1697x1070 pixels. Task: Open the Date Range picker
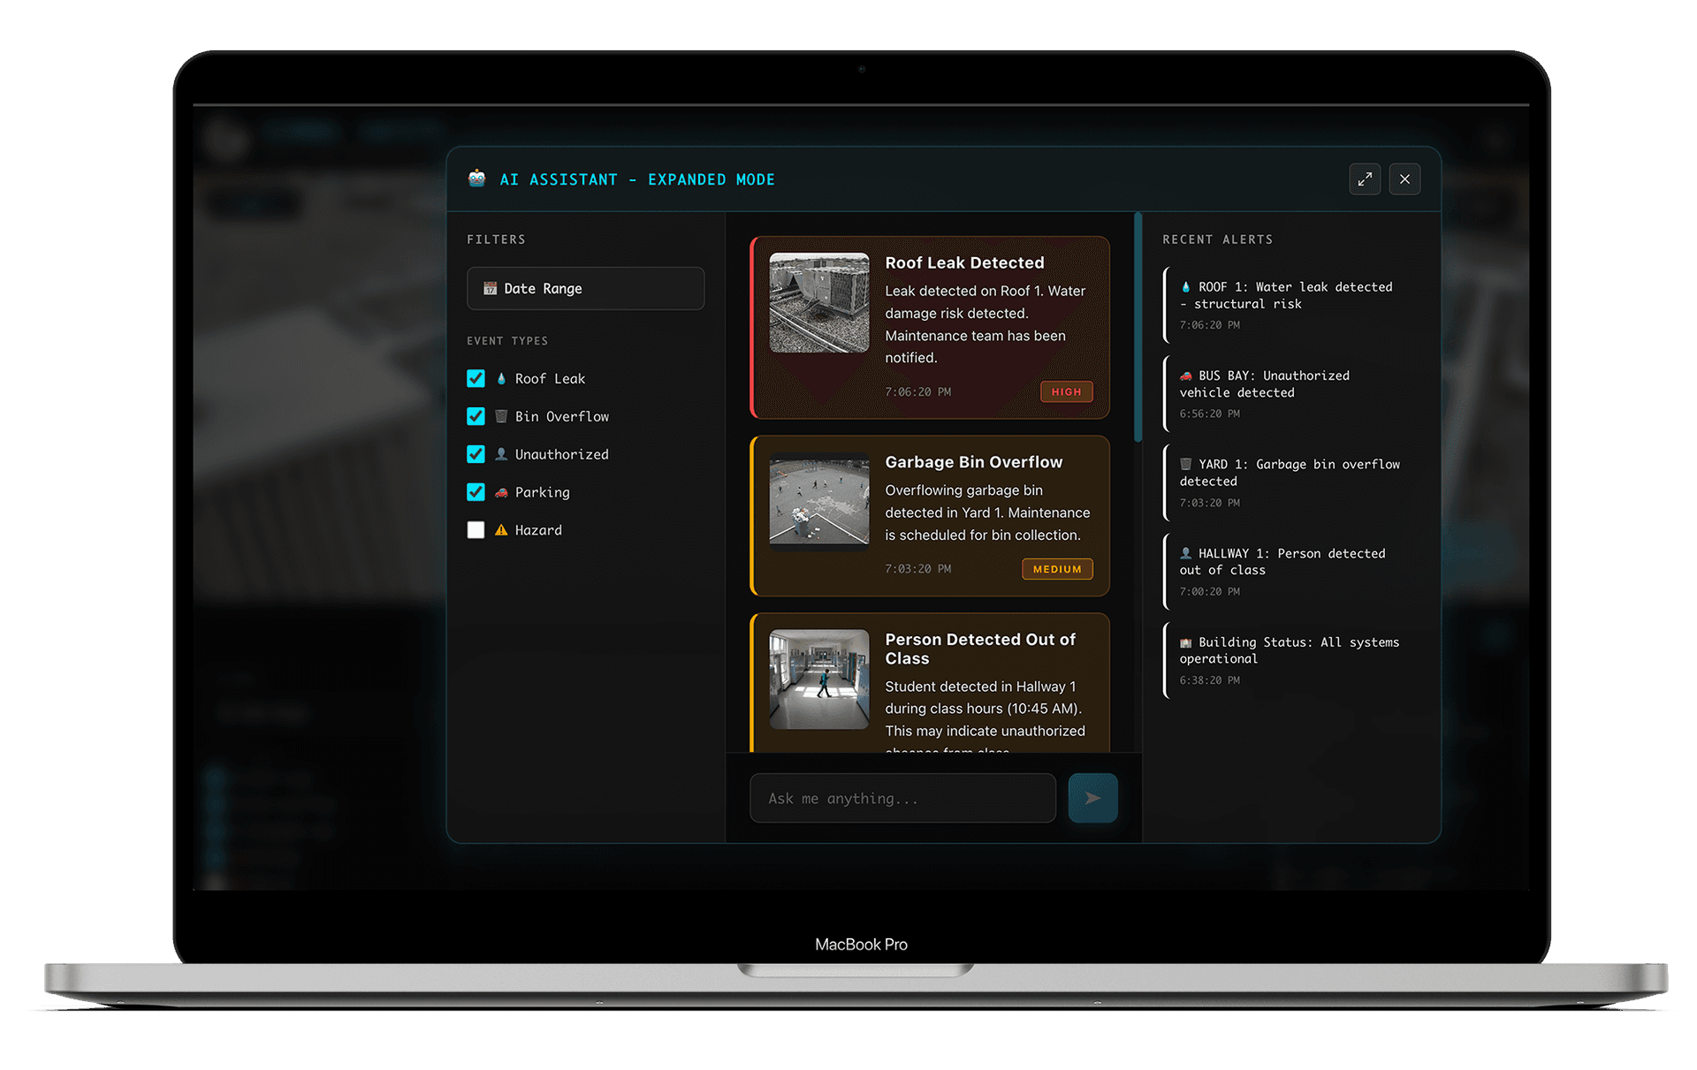[x=585, y=288]
